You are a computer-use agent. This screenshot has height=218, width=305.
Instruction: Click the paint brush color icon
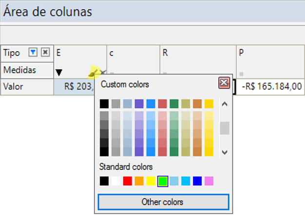click(95, 73)
